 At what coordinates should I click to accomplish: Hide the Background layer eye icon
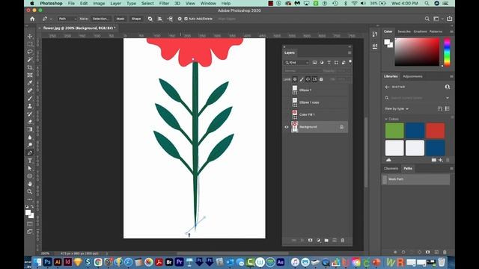[x=287, y=127]
